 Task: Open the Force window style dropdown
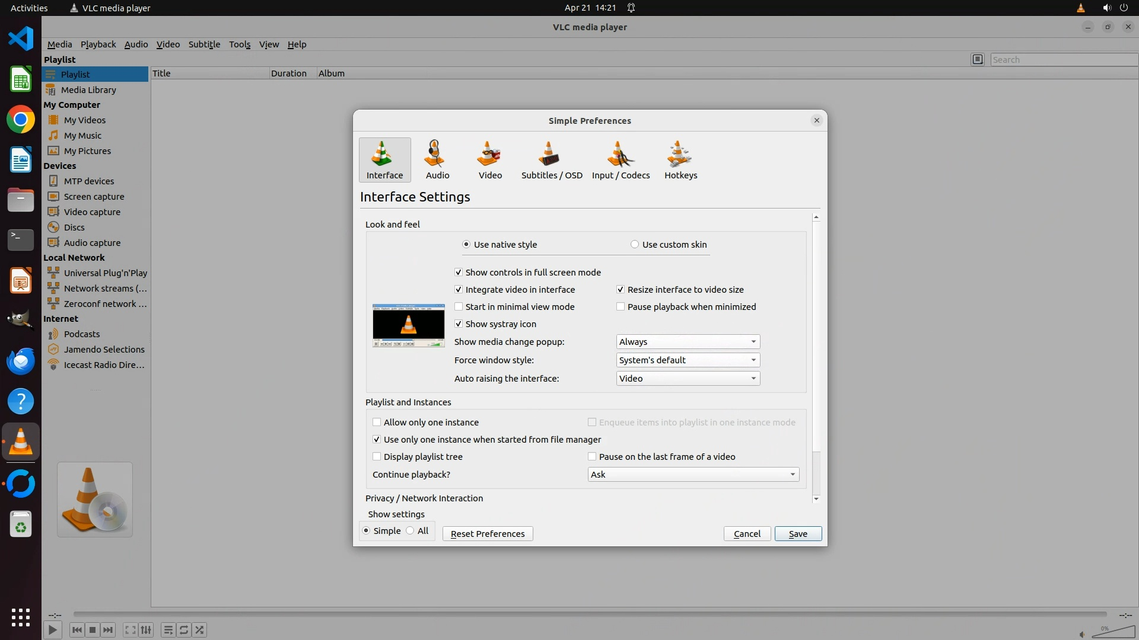[x=688, y=360]
